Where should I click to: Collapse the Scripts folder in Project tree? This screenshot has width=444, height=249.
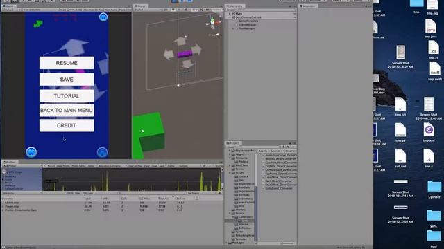pyautogui.click(x=230, y=172)
